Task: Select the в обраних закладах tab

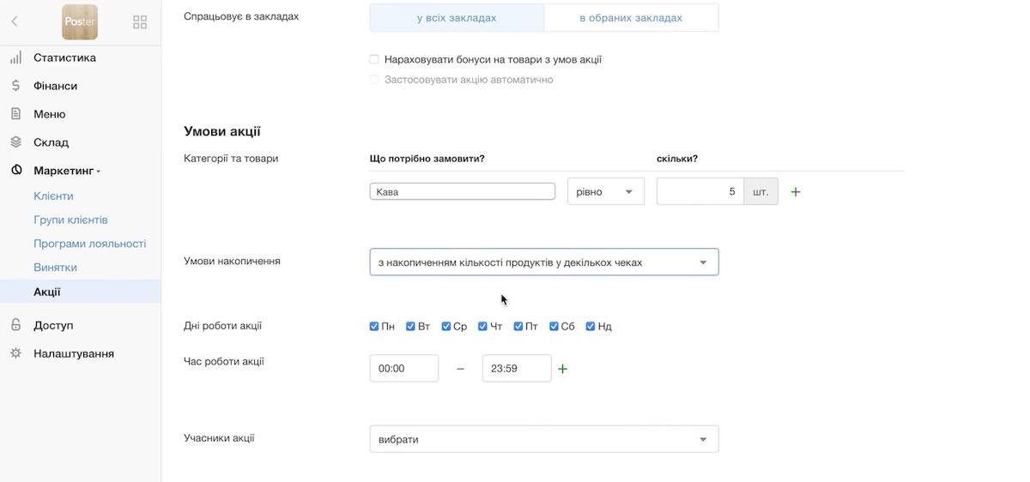Action: [631, 18]
